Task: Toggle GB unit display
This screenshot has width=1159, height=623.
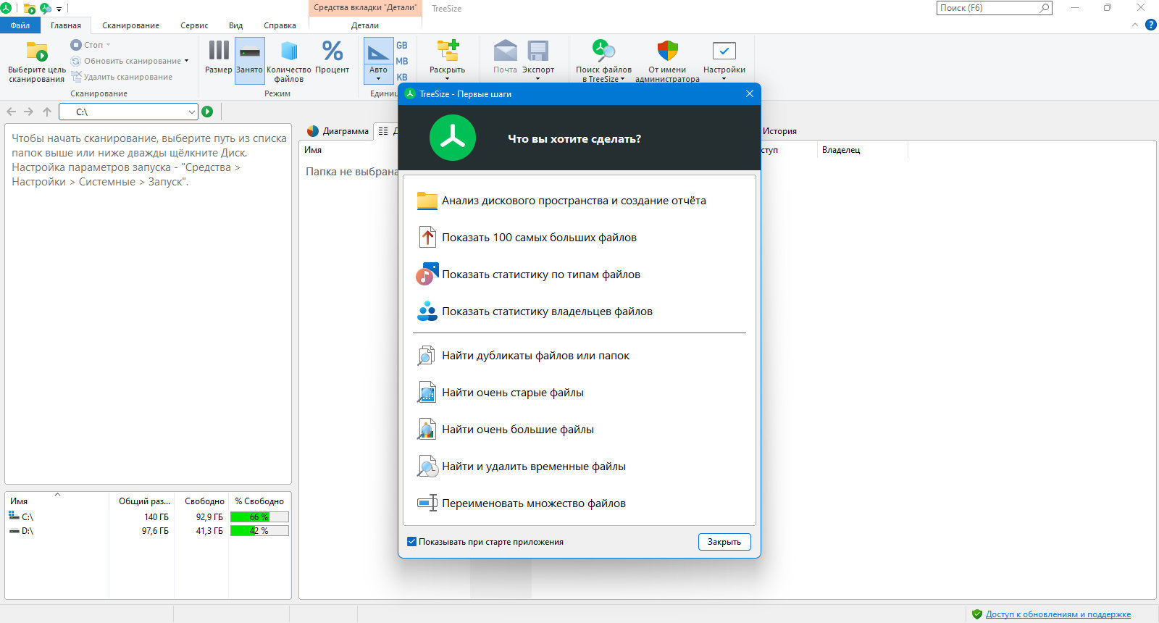Action: (x=402, y=46)
